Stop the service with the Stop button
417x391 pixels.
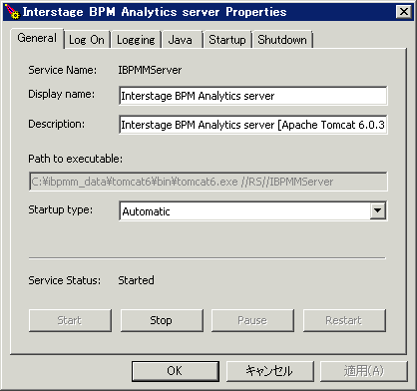(162, 320)
